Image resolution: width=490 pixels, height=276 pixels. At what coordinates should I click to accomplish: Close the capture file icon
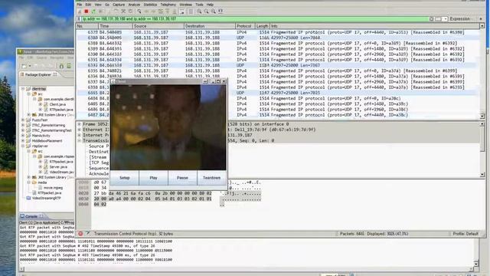pos(123,11)
